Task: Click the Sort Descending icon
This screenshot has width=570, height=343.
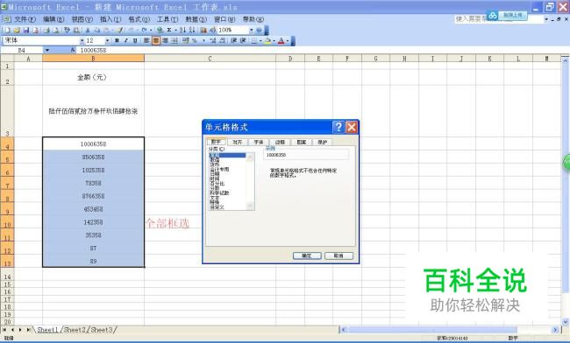Action: [192, 30]
